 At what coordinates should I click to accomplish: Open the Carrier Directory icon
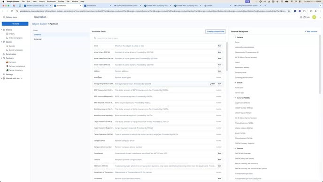tap(7, 71)
